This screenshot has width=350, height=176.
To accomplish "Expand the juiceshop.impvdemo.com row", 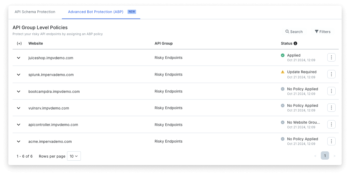I will 19,58.
